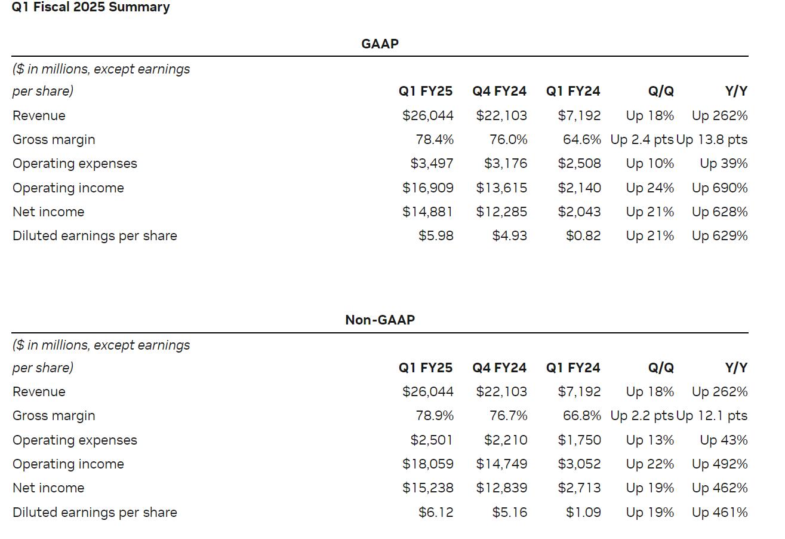This screenshot has height=539, width=785.
Task: Select the "Up 2.2 pts" margin change
Action: coord(642,415)
